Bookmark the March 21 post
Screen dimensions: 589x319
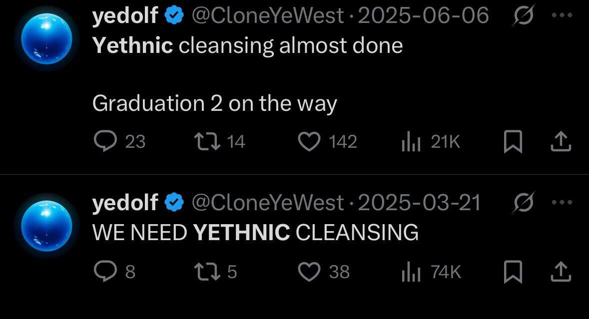pyautogui.click(x=513, y=272)
